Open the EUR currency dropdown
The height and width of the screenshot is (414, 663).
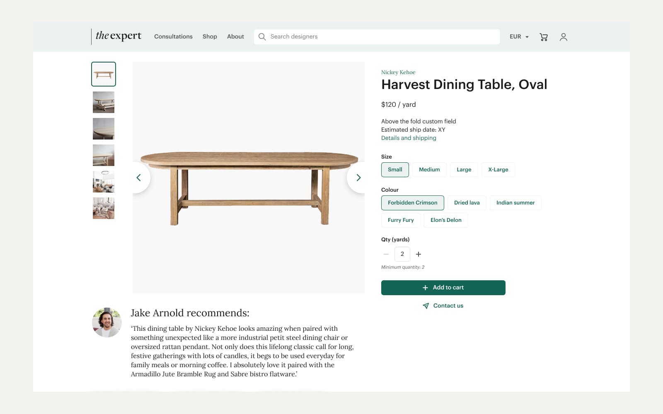point(518,36)
